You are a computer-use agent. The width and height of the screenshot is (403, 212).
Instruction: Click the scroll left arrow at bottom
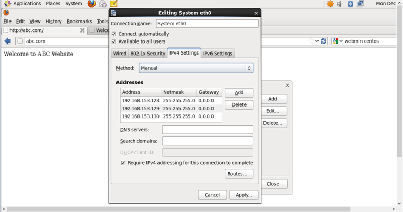tap(4, 209)
